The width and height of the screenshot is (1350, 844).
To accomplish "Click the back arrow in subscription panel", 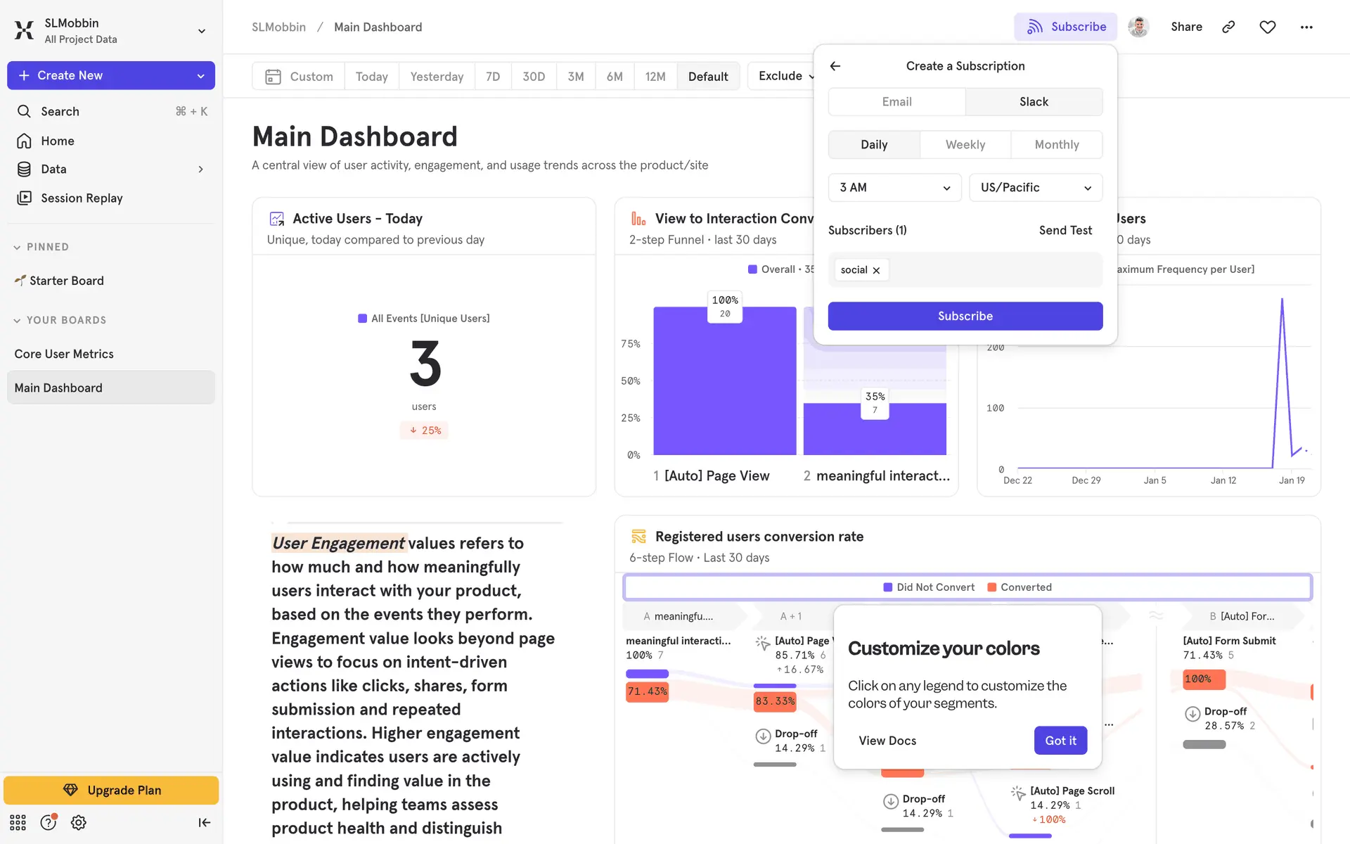I will [x=835, y=66].
